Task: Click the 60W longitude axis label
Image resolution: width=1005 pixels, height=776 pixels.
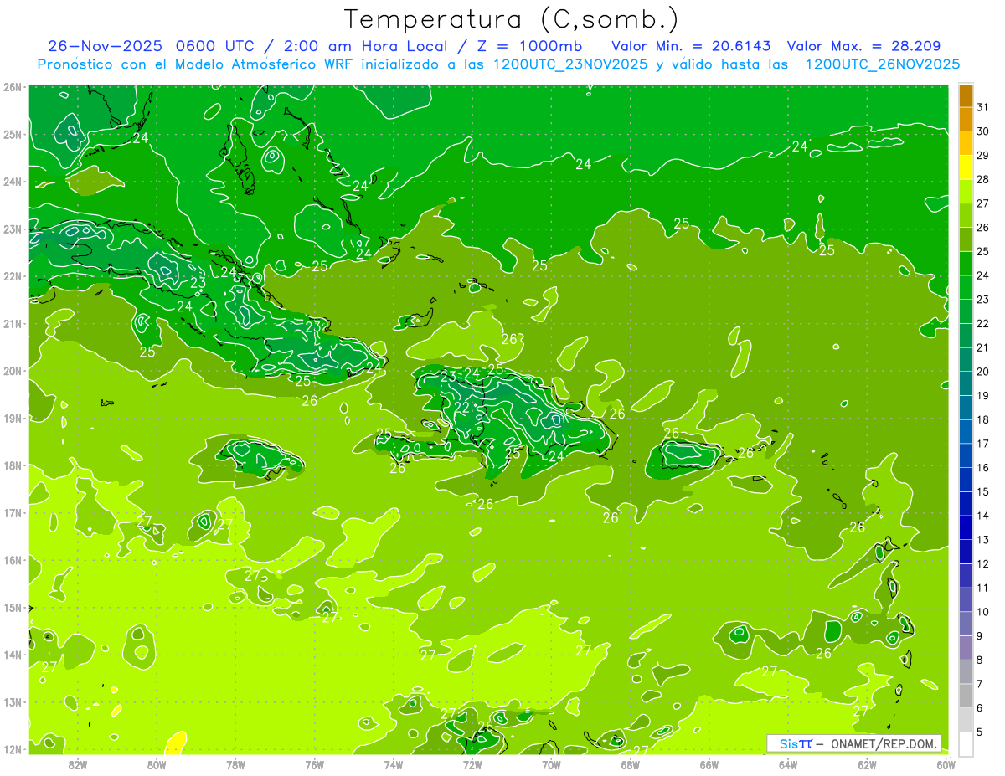Action: coord(946,764)
